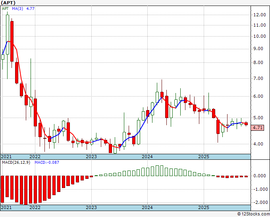Click the 12.00 price axis label
270x217 pixels.
pyautogui.click(x=260, y=15)
